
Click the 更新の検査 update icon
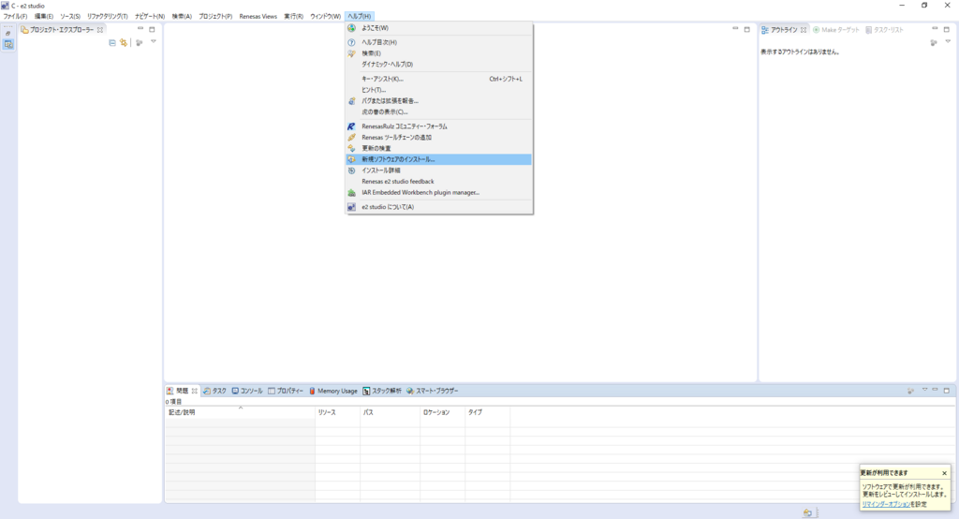(x=352, y=149)
